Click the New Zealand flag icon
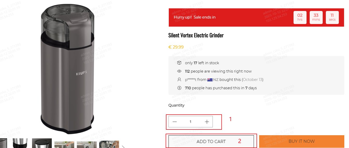 pos(210,80)
